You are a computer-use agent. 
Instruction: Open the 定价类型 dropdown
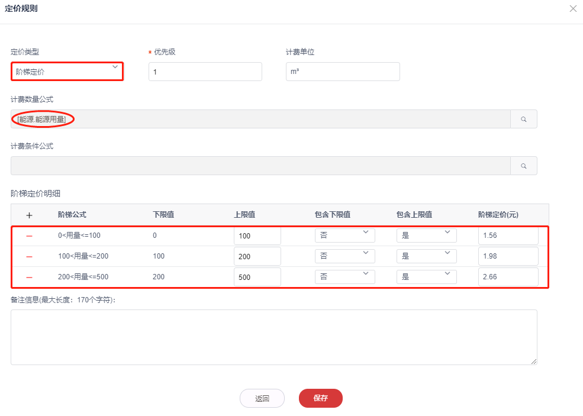click(67, 72)
